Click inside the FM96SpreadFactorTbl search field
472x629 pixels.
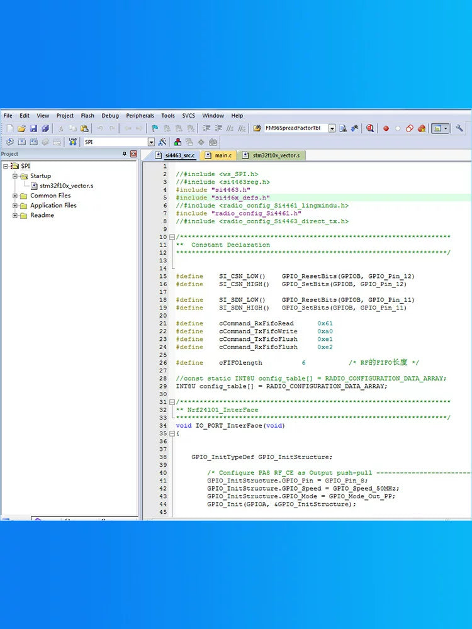point(296,128)
